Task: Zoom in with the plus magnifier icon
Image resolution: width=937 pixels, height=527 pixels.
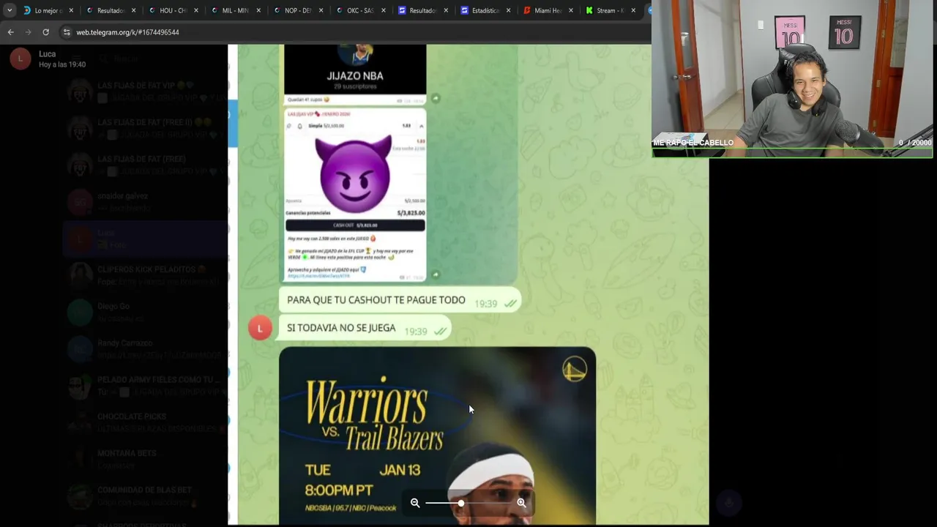Action: pyautogui.click(x=522, y=503)
